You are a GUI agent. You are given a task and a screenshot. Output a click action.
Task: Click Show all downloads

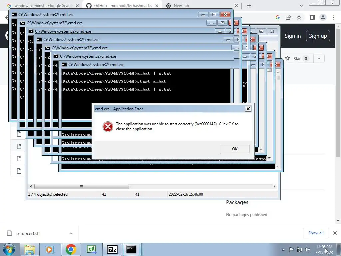pyautogui.click(x=316, y=233)
